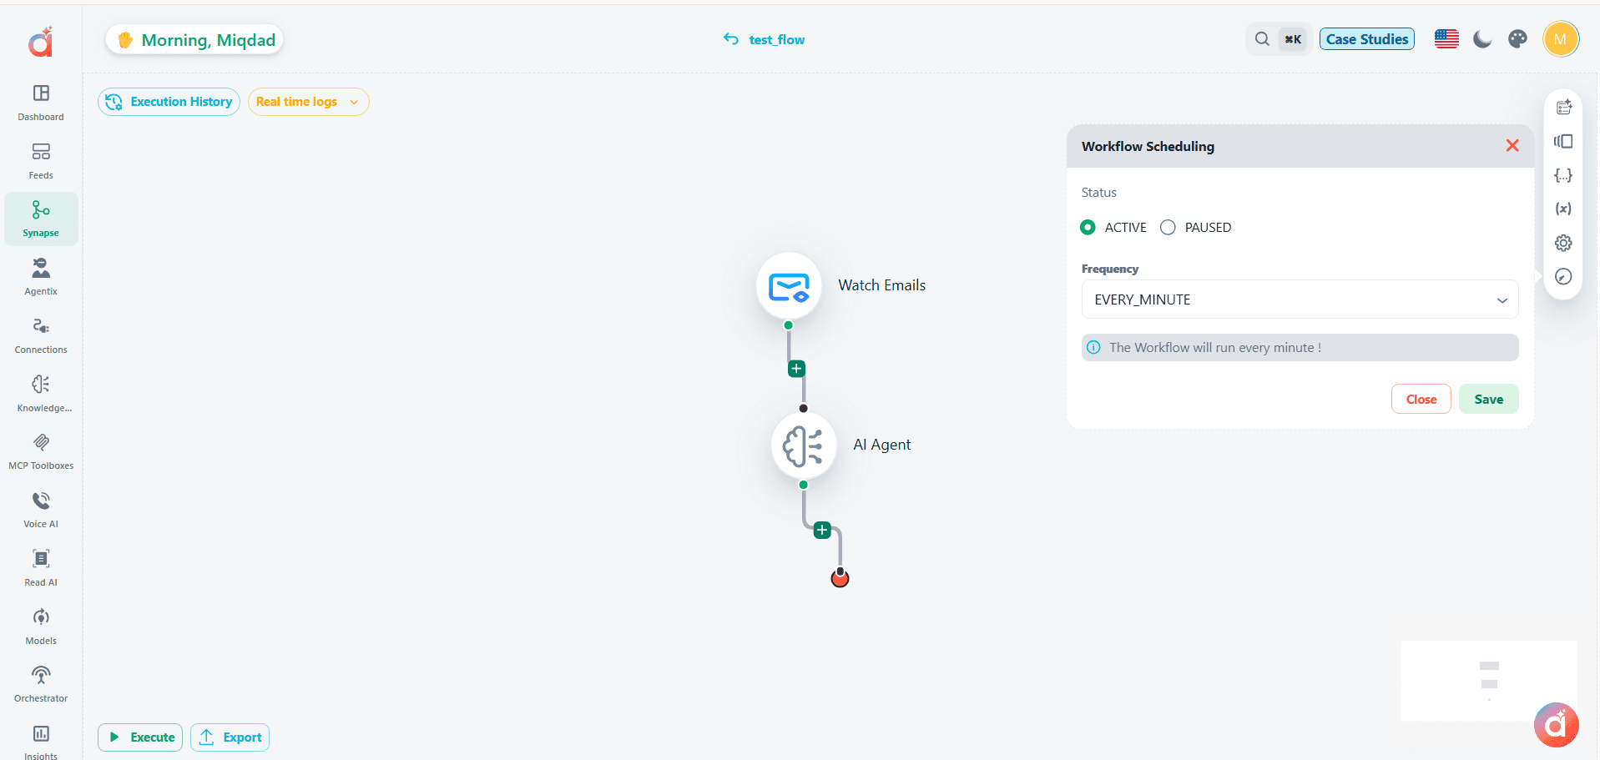Open the Frequency EVERY_MINUTE dropdown
The image size is (1600, 760).
pos(1300,299)
